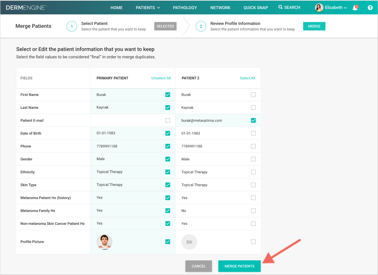Screen dimensions: 378x275
Task: Check Patient 2 Melanoma Family Hx checkbox
Action: 253,211
